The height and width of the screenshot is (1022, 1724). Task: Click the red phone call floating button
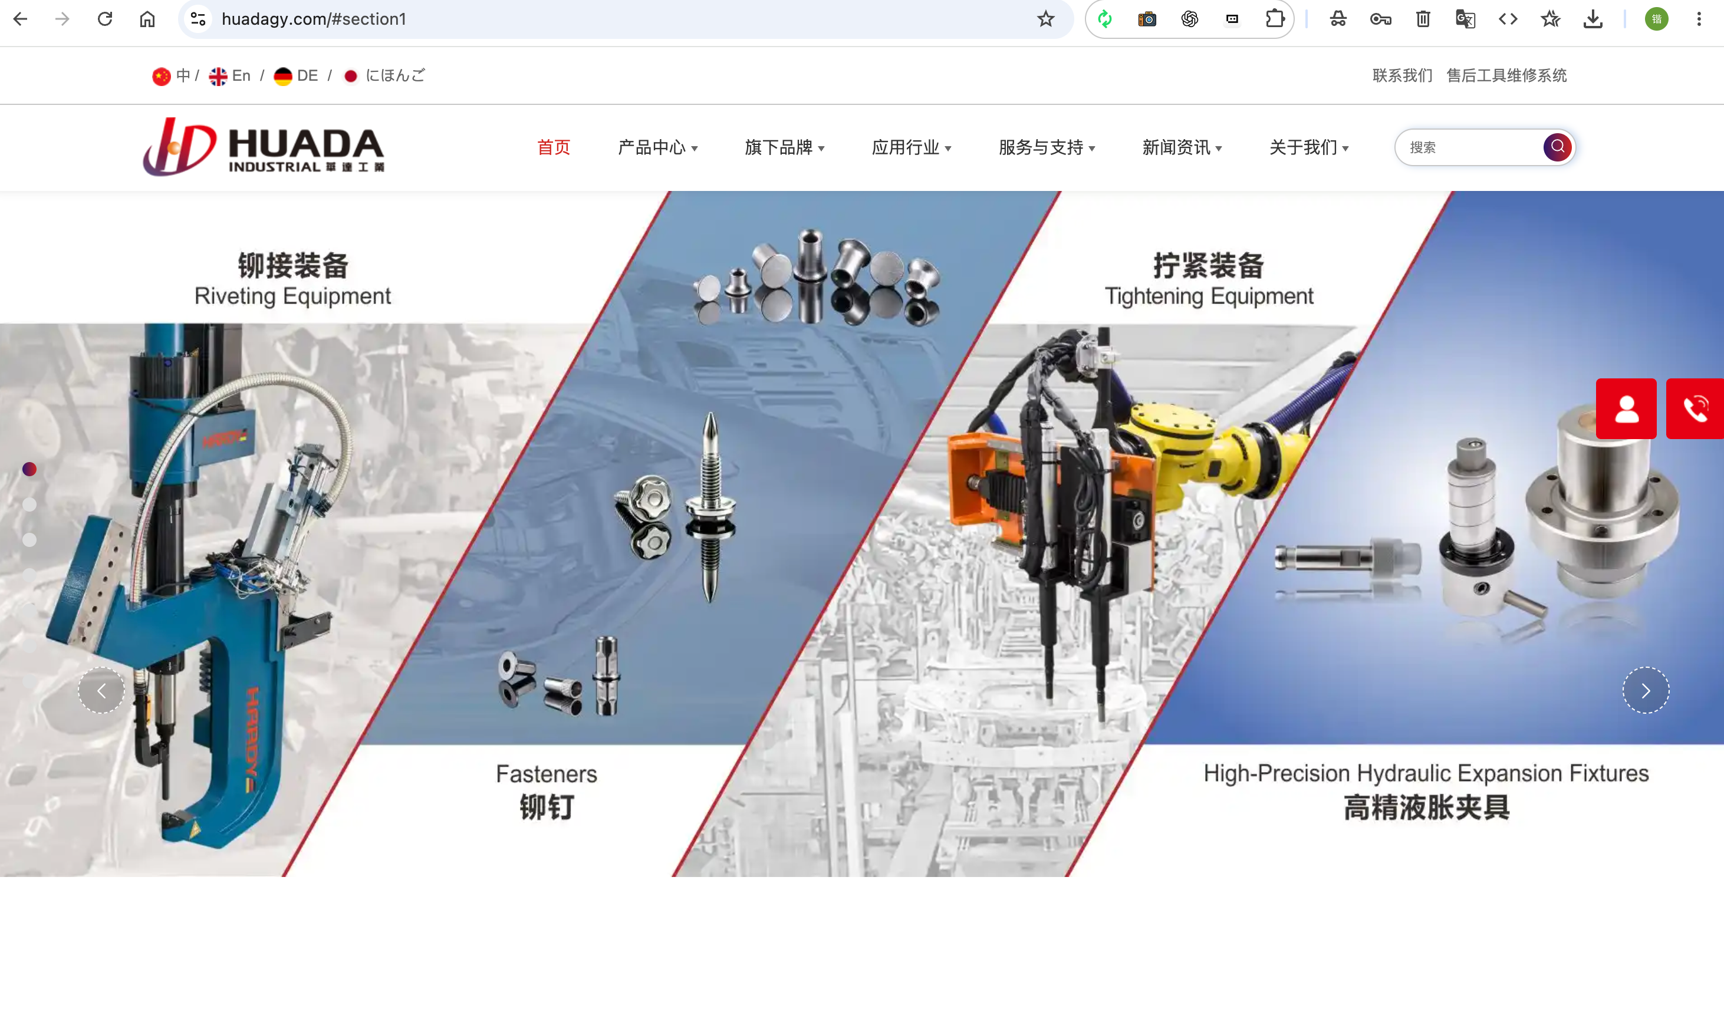1695,408
